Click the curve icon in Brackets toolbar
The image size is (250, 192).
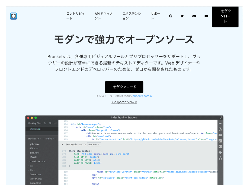point(220,141)
